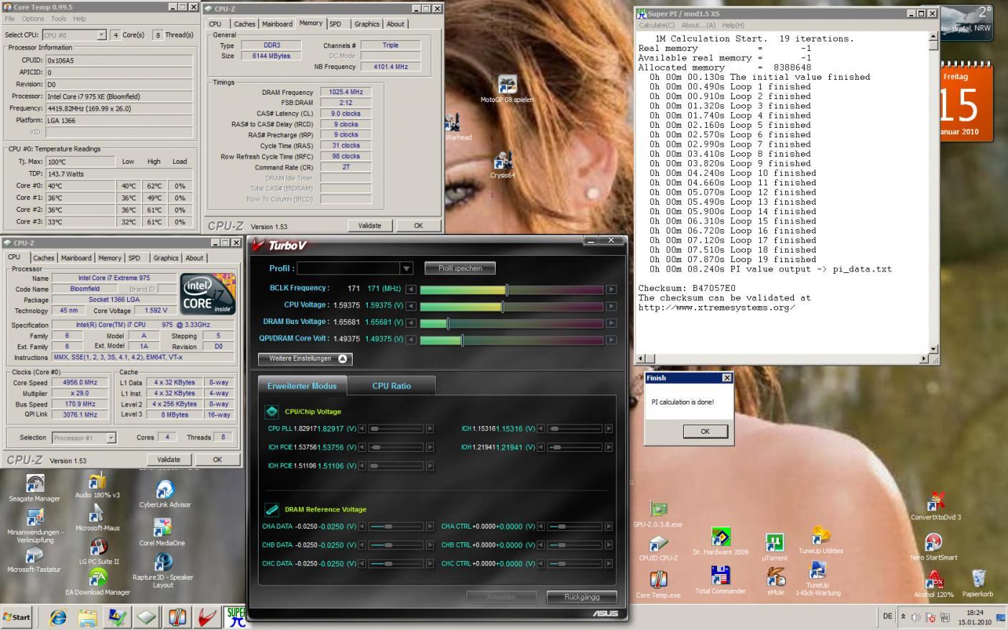Screen dimensions: 1008x630
Task: Launch the TuneUp Utilities shortcut
Action: click(820, 540)
